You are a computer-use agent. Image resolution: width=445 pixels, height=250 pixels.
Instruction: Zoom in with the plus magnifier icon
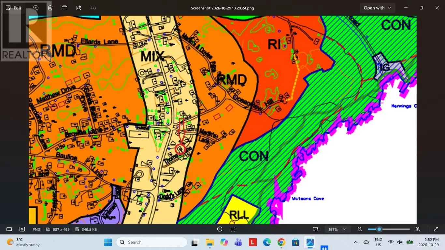[x=418, y=229]
